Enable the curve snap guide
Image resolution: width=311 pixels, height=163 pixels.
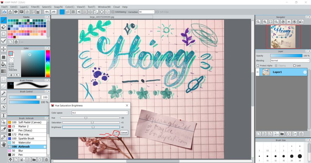pos(96,12)
